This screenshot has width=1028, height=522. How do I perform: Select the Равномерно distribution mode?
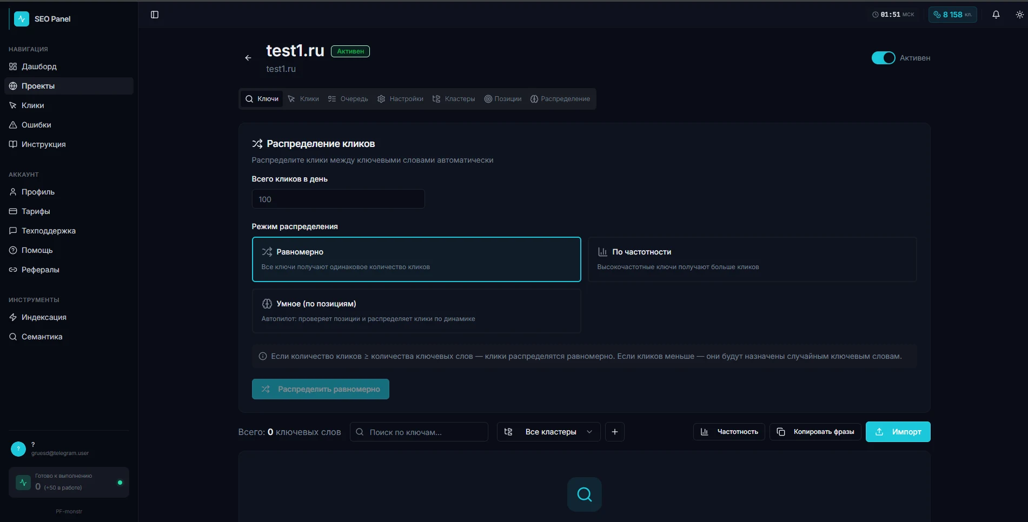(416, 259)
